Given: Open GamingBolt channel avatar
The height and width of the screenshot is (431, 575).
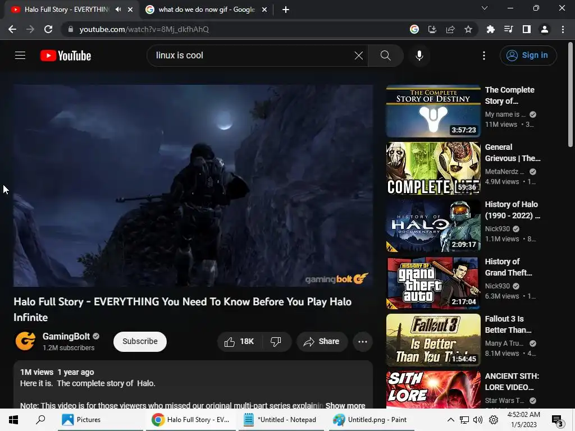Looking at the screenshot, I should coord(25,341).
